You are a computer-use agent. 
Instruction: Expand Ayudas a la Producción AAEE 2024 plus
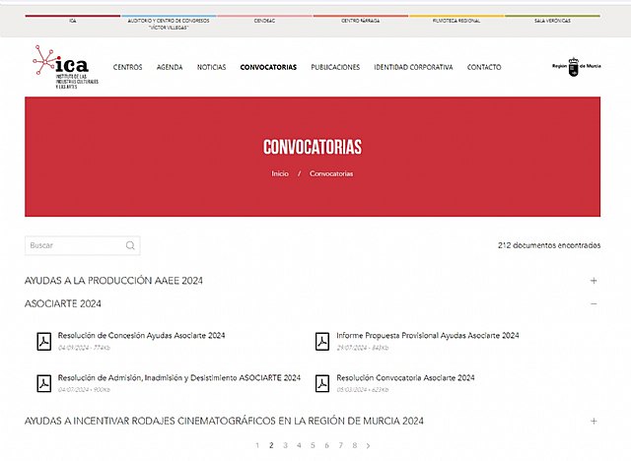(594, 281)
